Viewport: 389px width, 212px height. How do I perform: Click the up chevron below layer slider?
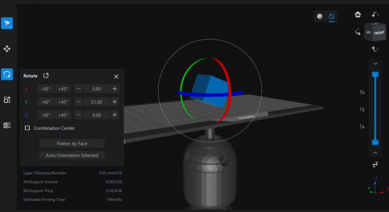375,153
